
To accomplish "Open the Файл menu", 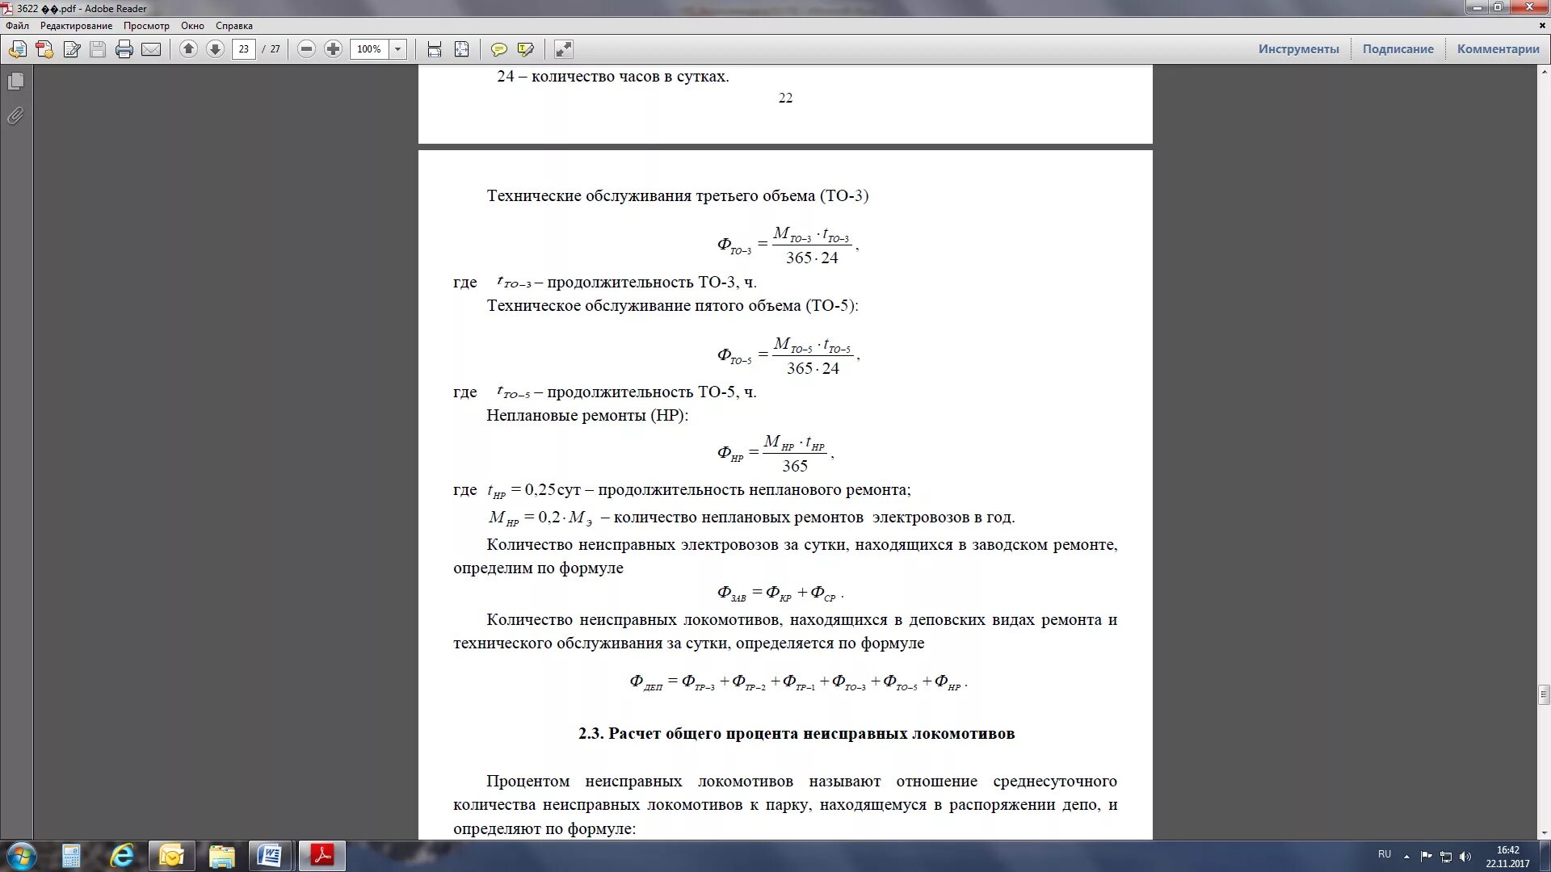I will (x=17, y=26).
